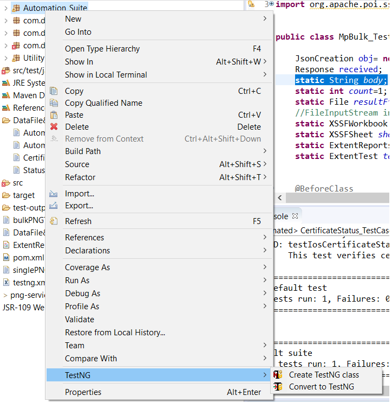This screenshot has height=402, width=392.
Task: Click the 'static String body;' highlighted line
Action: pyautogui.click(x=341, y=80)
